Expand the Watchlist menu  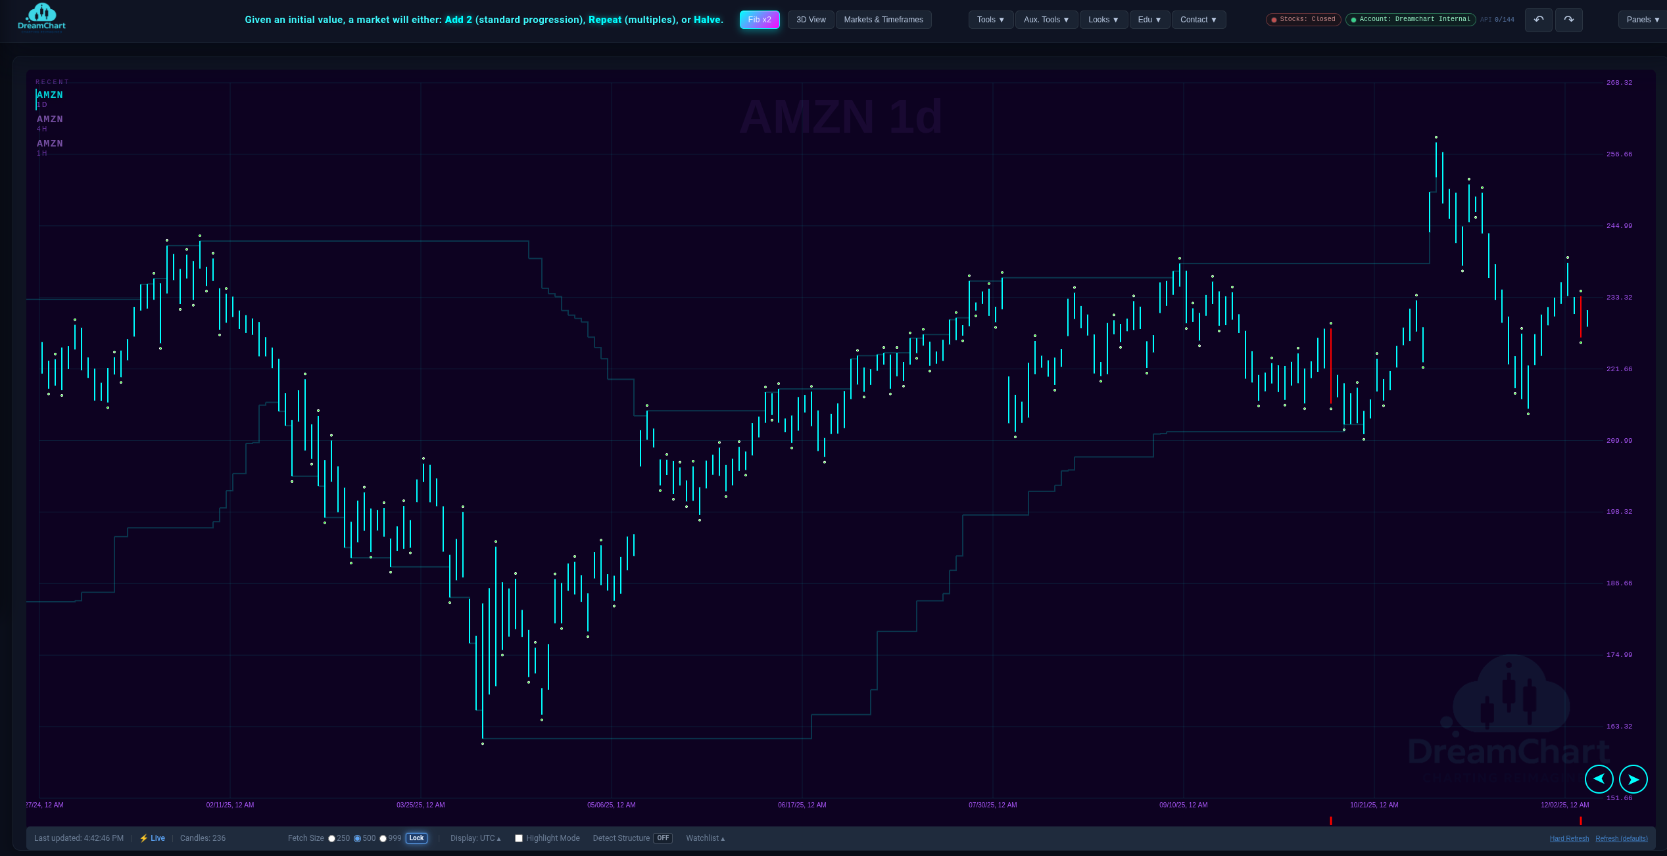705,838
